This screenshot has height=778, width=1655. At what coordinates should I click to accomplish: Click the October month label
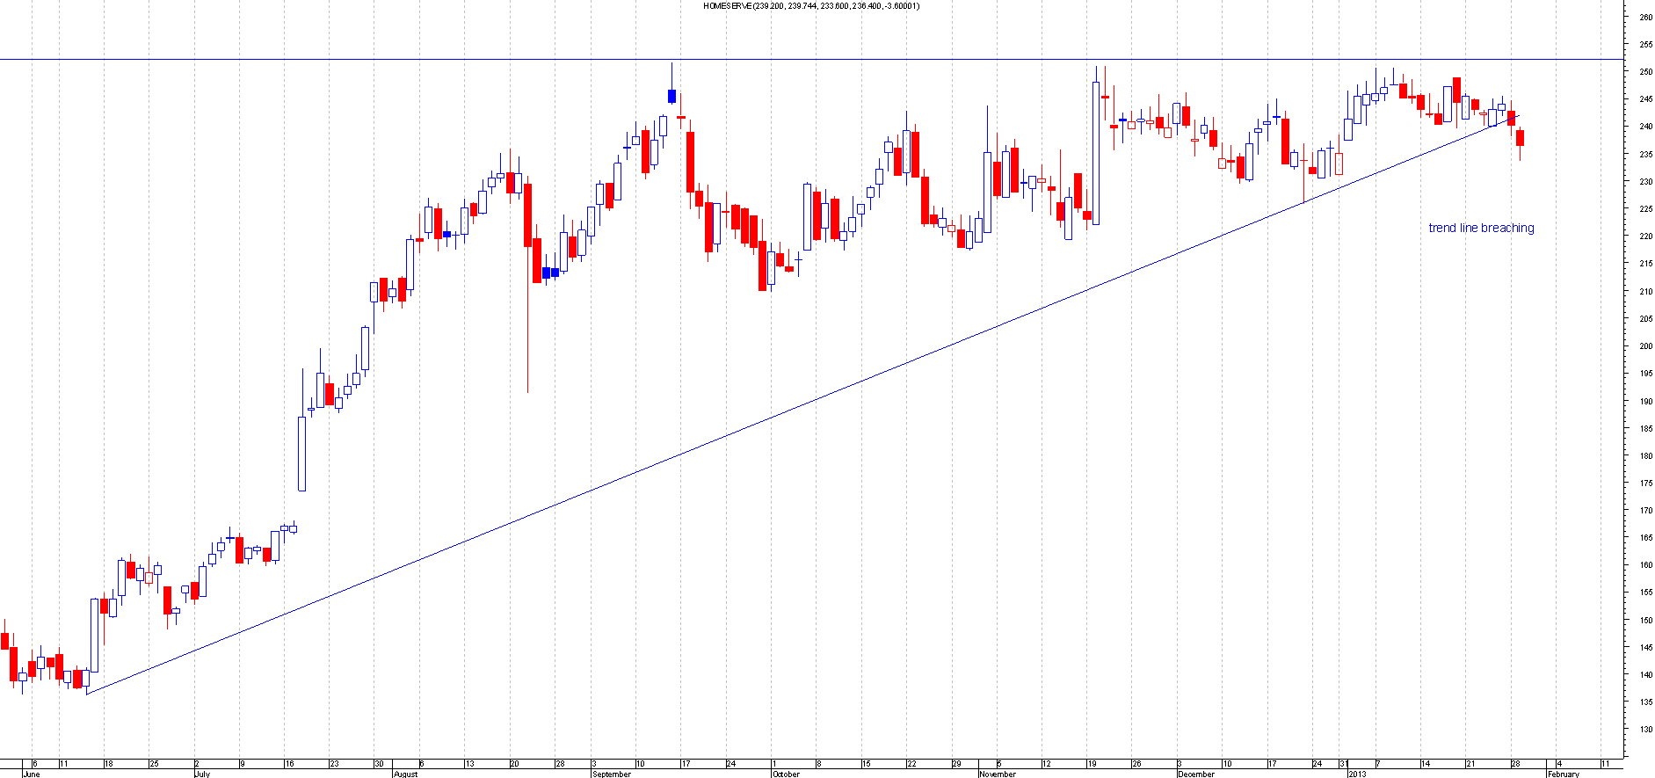pyautogui.click(x=786, y=774)
